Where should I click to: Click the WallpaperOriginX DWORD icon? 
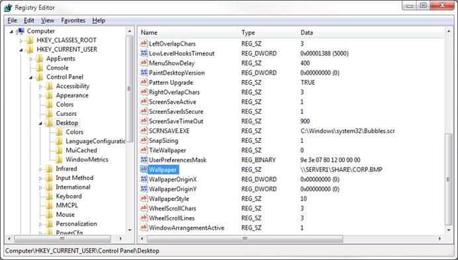[x=144, y=179]
